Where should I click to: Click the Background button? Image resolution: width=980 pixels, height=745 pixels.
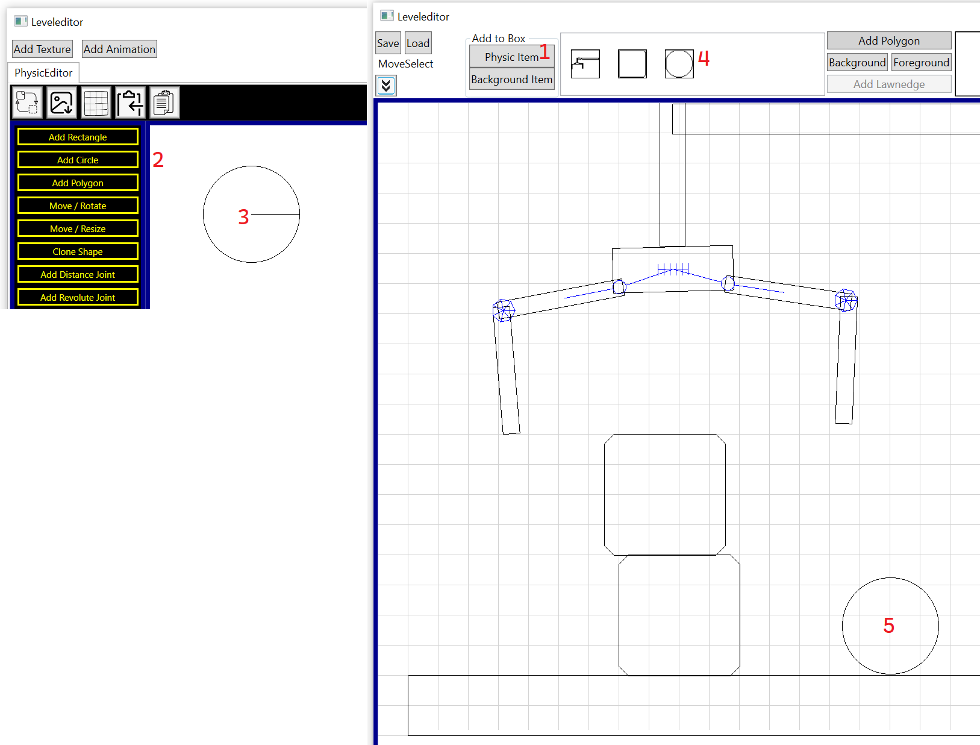coord(857,62)
